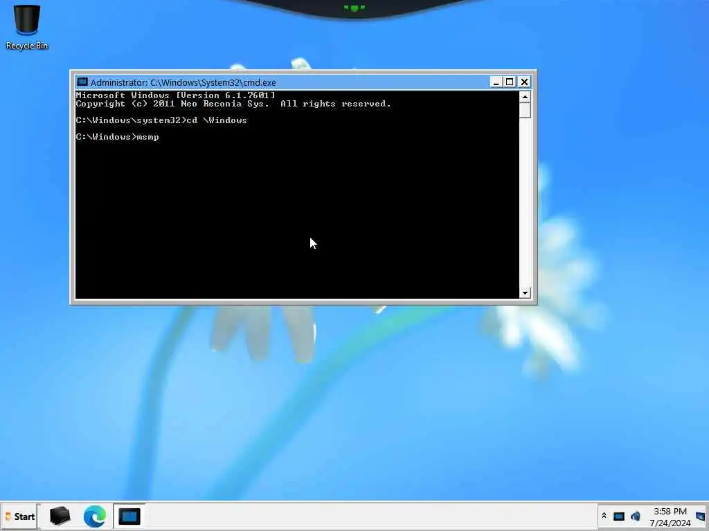The height and width of the screenshot is (531, 709).
Task: Open Microsoft Edge from the taskbar
Action: (x=94, y=516)
